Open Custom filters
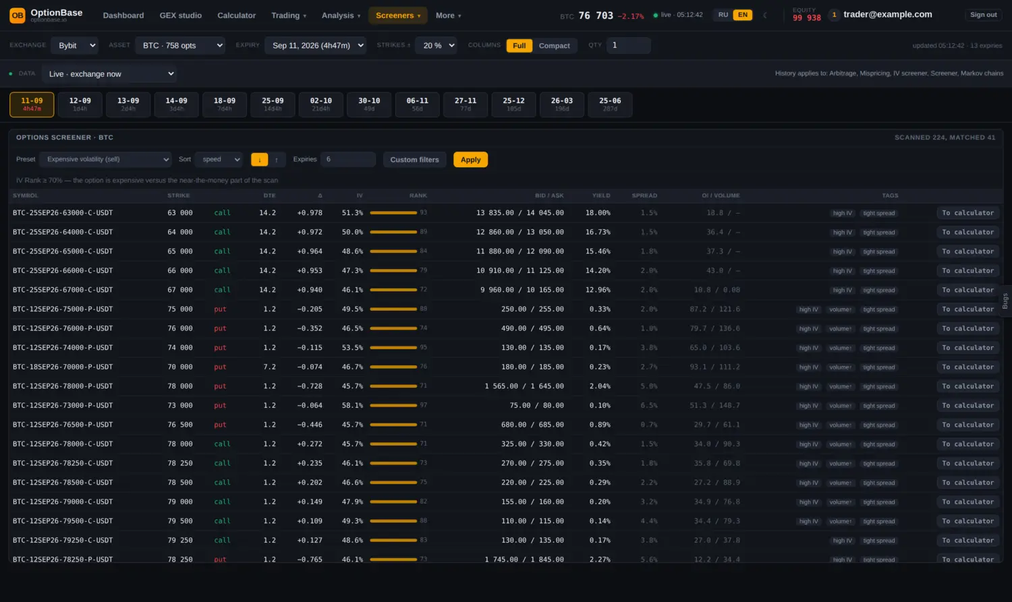This screenshot has height=602, width=1012. click(415, 160)
